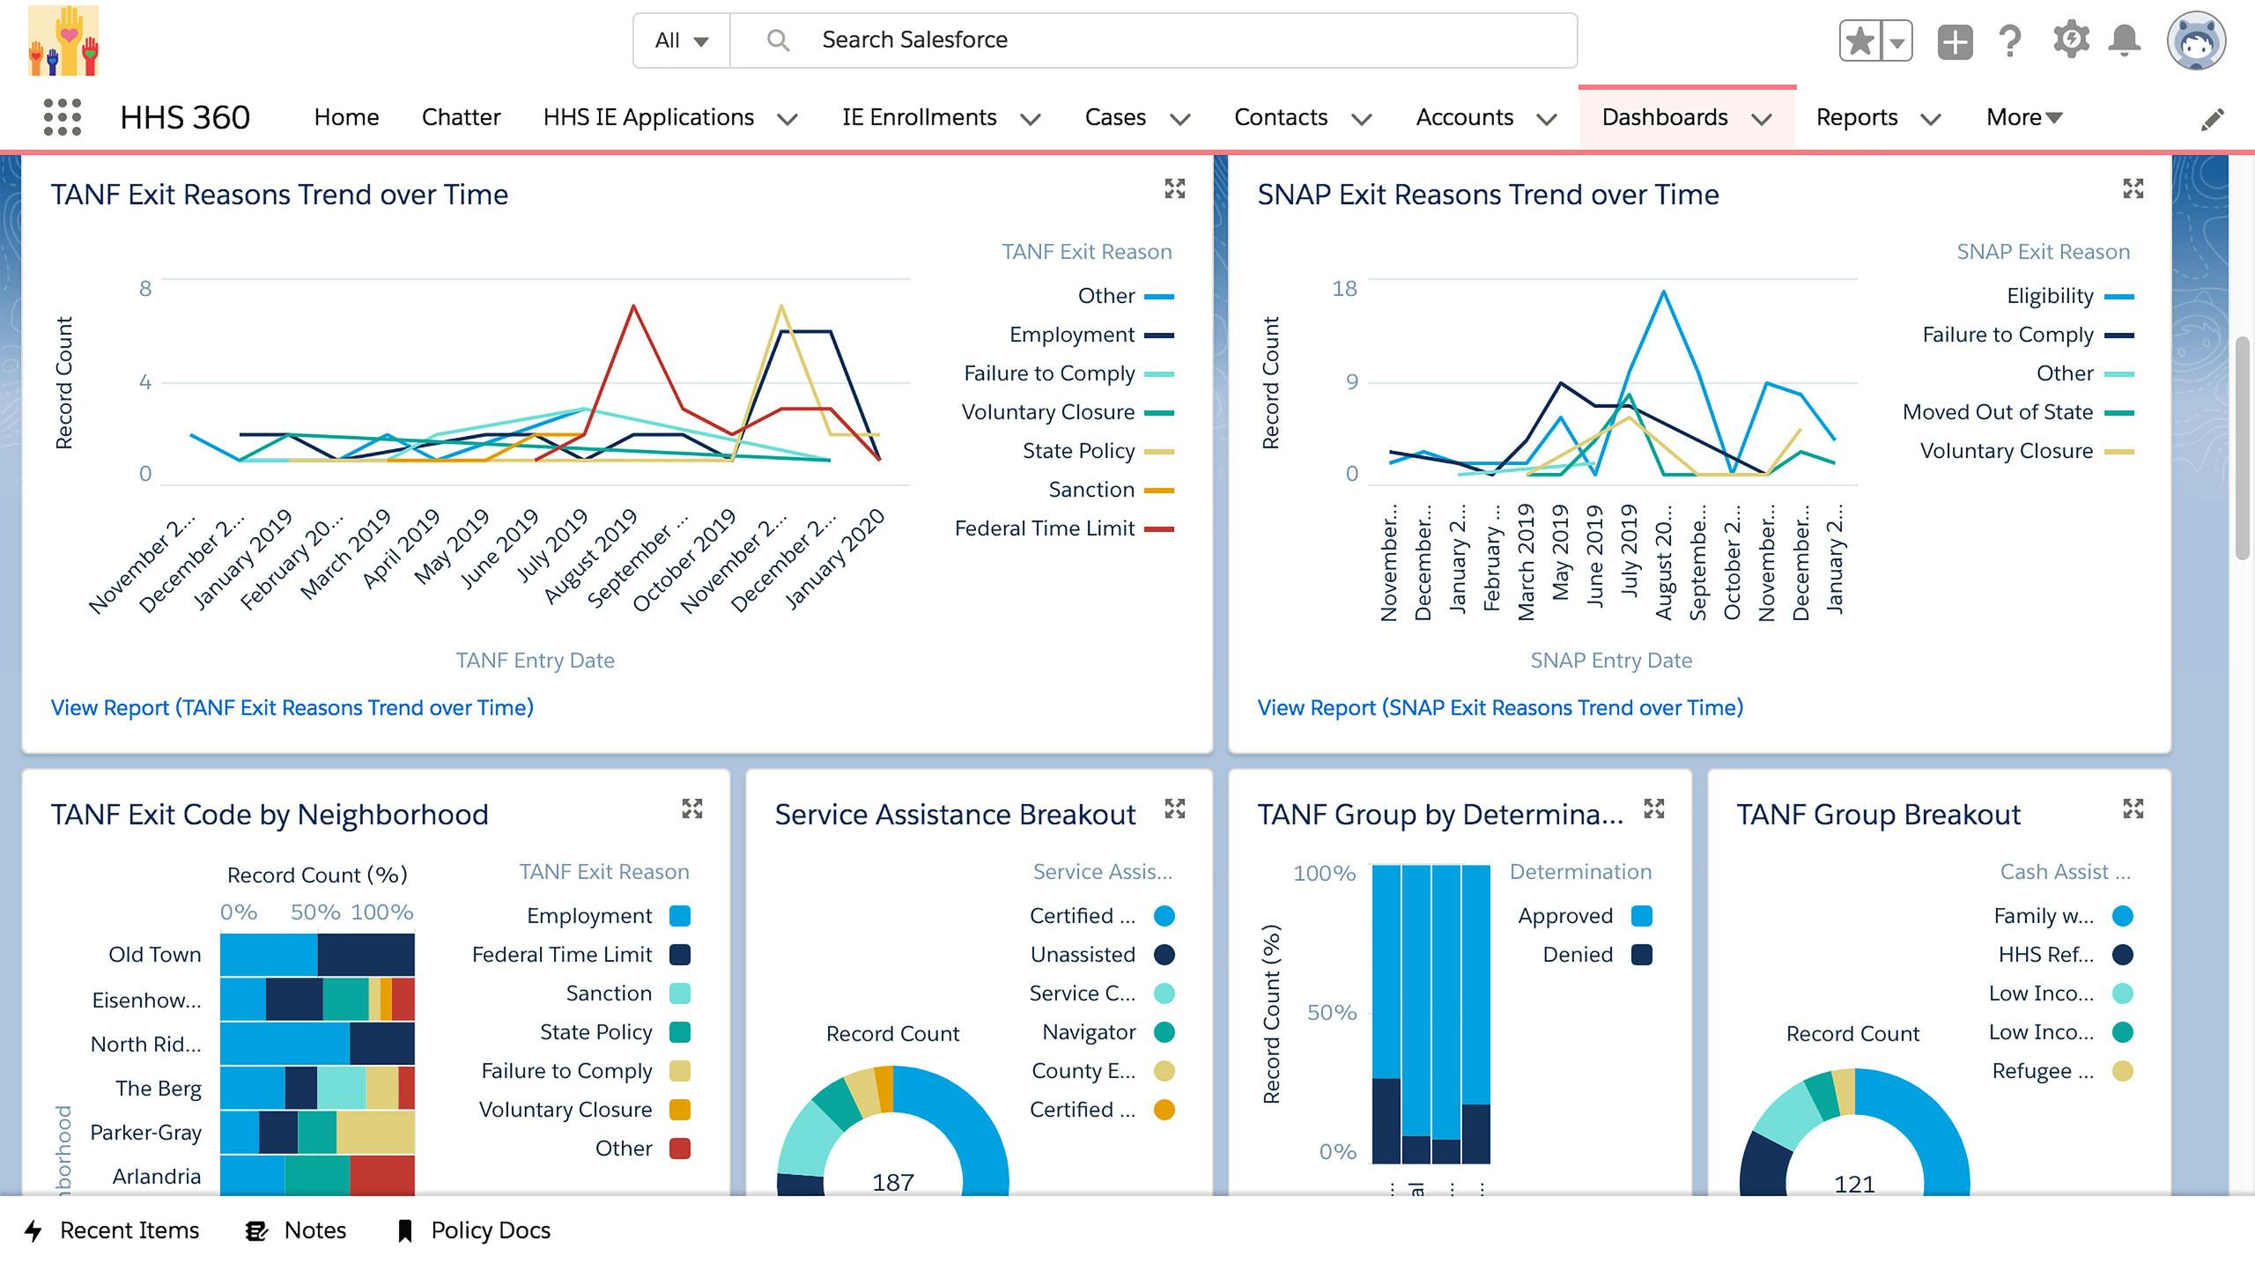Click the Approved legend swatch

[x=1642, y=916]
